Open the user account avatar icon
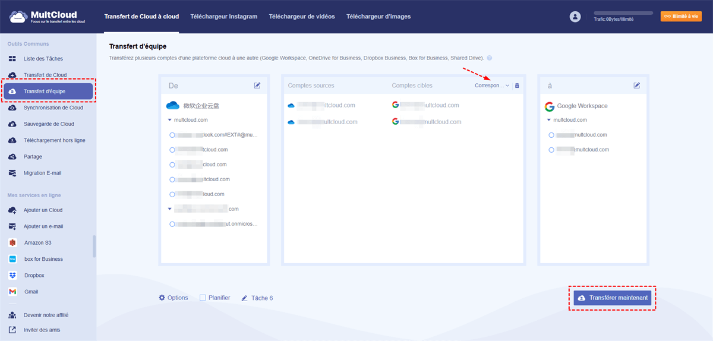This screenshot has width=713, height=341. (x=575, y=17)
